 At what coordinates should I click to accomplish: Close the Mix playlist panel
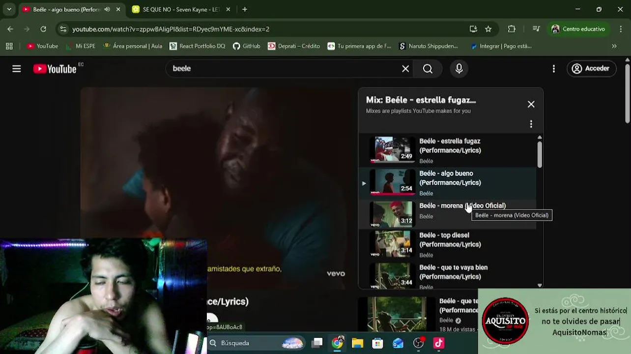(x=531, y=104)
